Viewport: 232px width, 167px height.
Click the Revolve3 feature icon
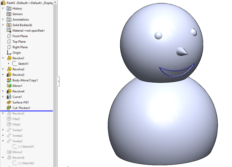coord(9,75)
